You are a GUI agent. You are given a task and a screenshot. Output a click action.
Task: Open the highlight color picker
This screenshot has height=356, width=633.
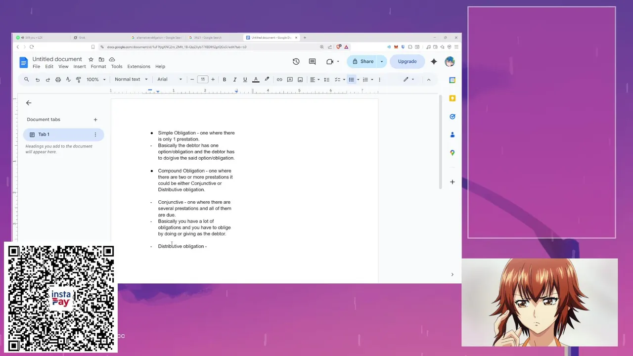267,80
